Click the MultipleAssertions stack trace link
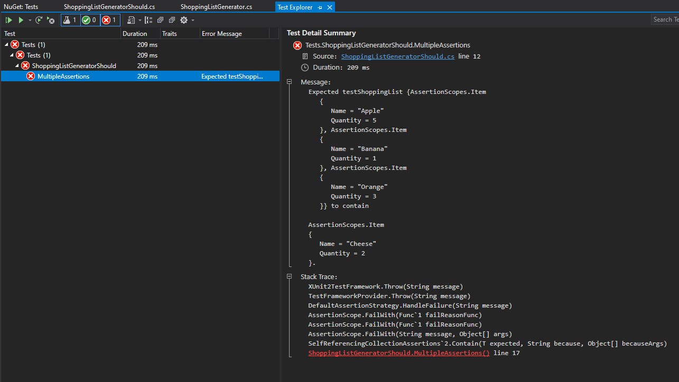The image size is (679, 382). (398, 352)
